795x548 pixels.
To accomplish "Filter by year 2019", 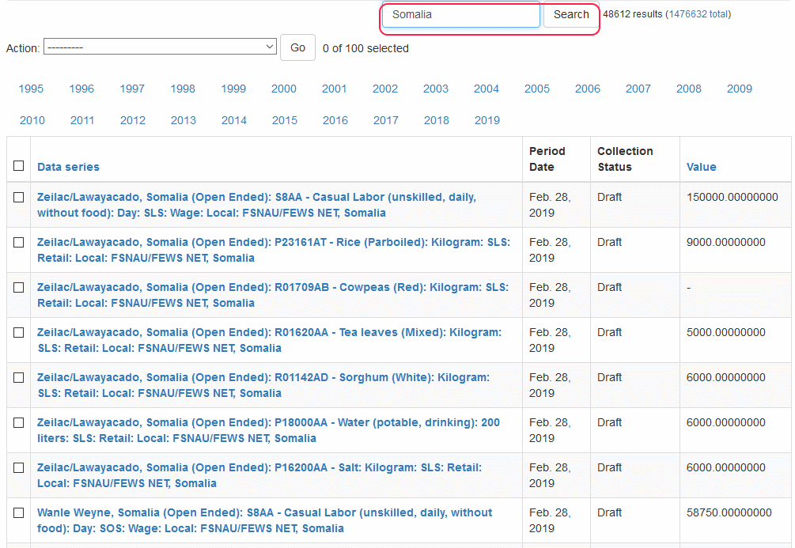I will 486,120.
